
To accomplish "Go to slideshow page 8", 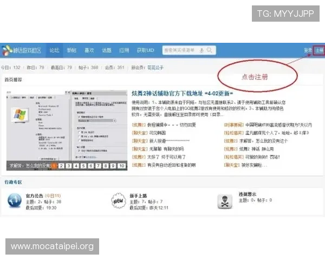I will [106, 166].
